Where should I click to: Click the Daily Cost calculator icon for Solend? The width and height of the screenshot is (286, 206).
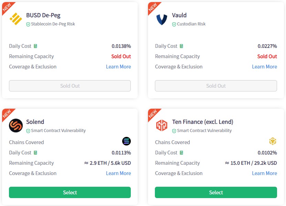pyautogui.click(x=35, y=153)
